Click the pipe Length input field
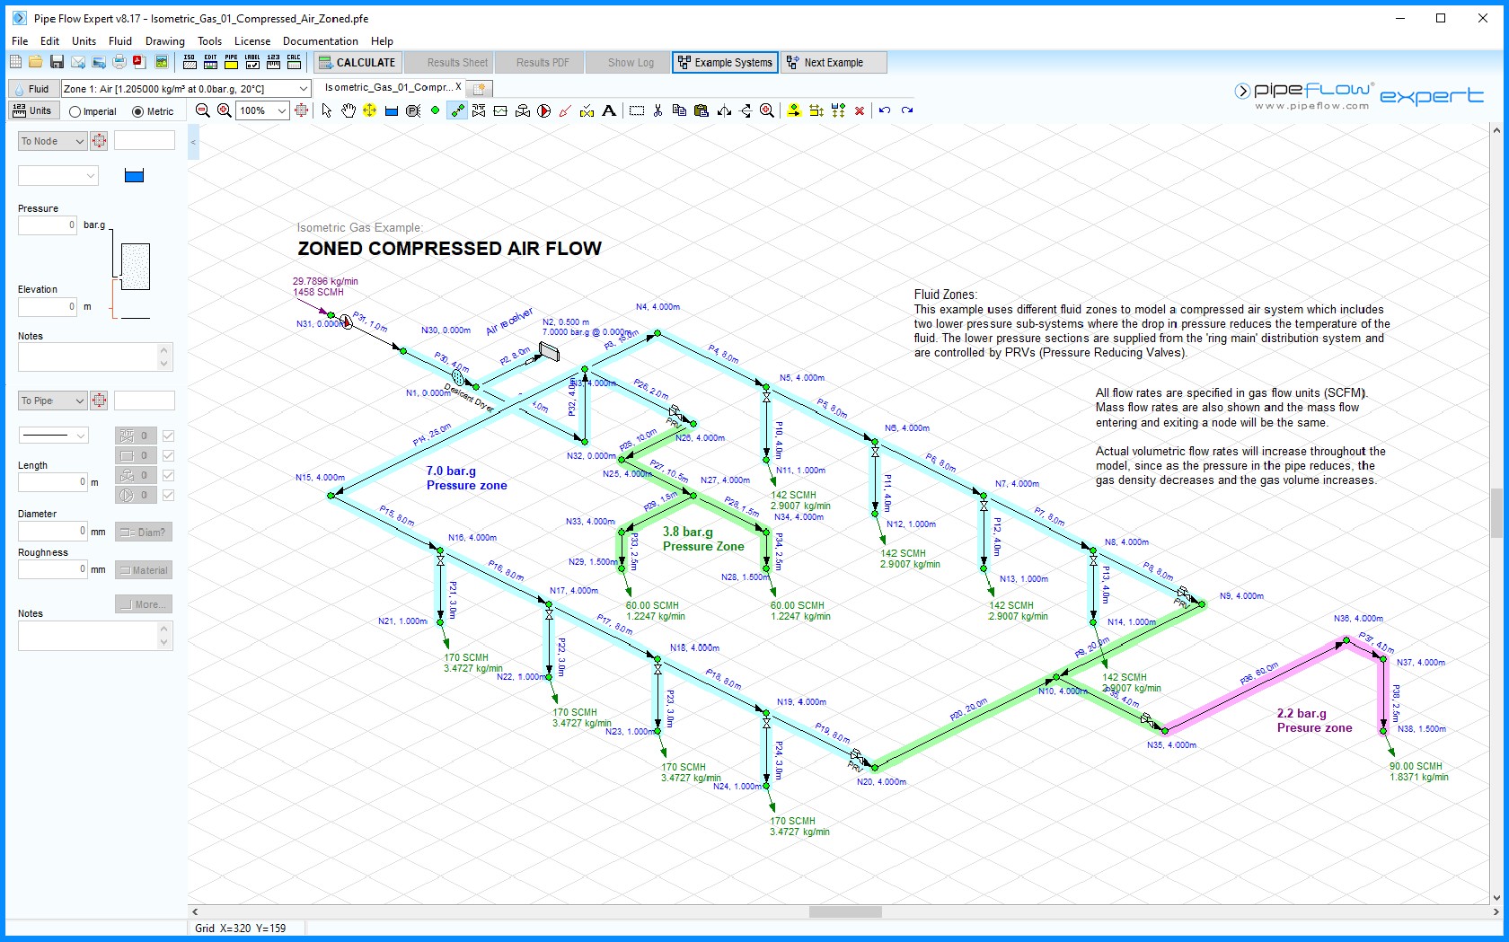Screen dimensions: 1509x942 53,482
